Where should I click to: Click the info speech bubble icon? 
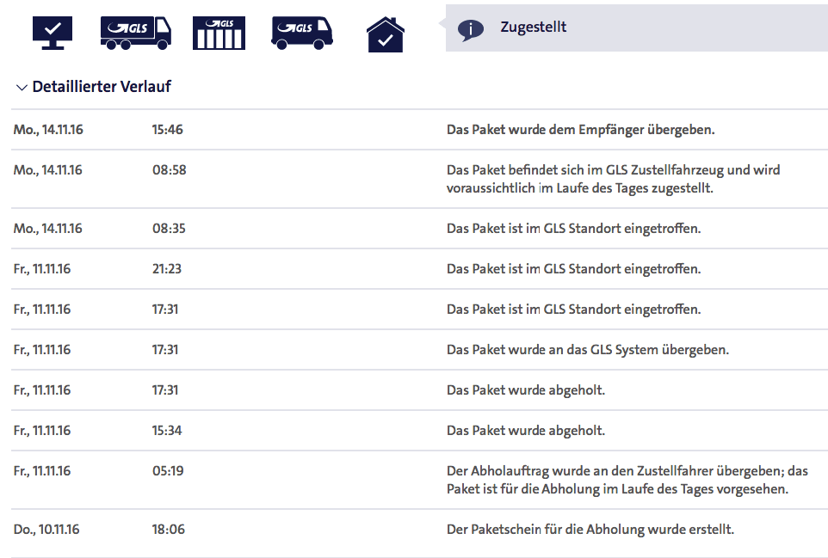pyautogui.click(x=470, y=30)
